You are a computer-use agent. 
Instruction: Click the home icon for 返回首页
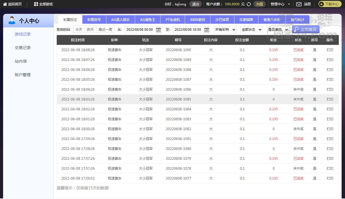tap(5, 4)
